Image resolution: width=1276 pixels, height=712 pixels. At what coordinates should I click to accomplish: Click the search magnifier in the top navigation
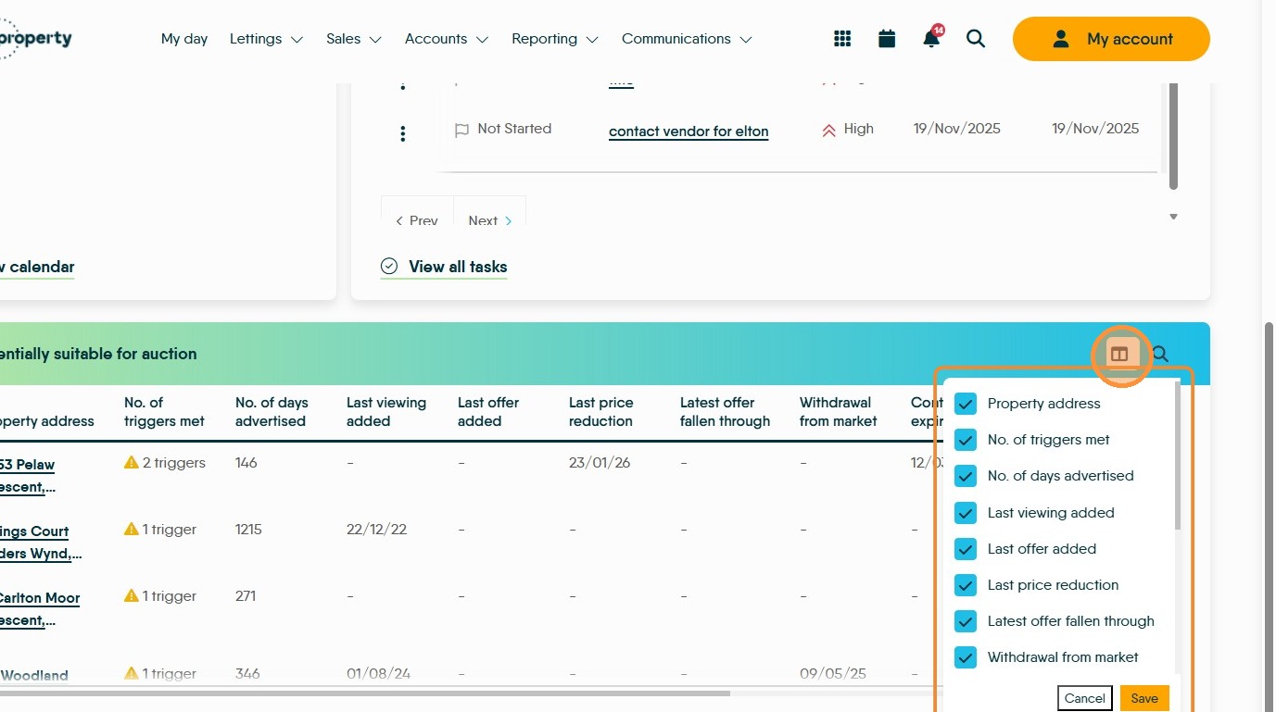pos(976,39)
